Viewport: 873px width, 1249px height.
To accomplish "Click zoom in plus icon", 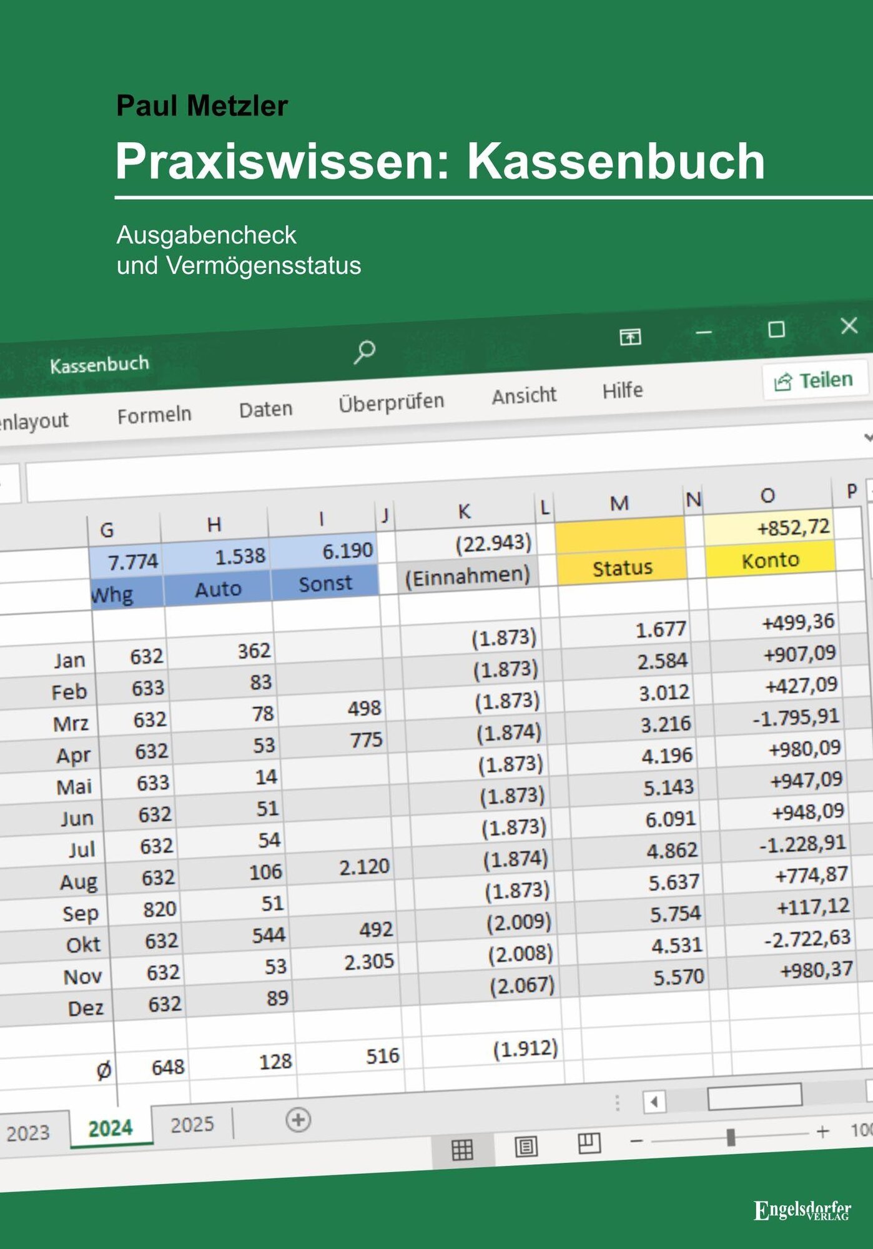I will coord(822,1131).
